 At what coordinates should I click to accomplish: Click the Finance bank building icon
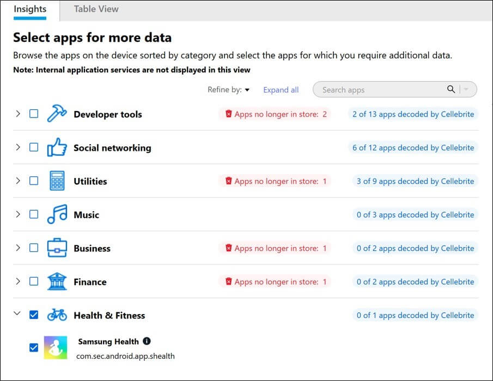[57, 282]
